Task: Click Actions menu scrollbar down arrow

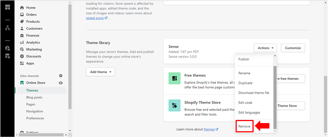Action: [x=275, y=131]
